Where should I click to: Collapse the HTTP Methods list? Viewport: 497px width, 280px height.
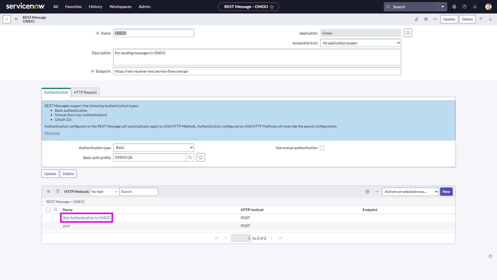[377, 192]
